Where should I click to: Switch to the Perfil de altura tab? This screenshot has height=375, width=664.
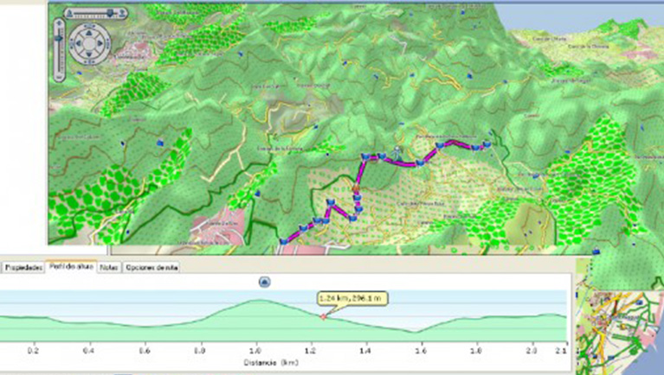[x=71, y=268]
